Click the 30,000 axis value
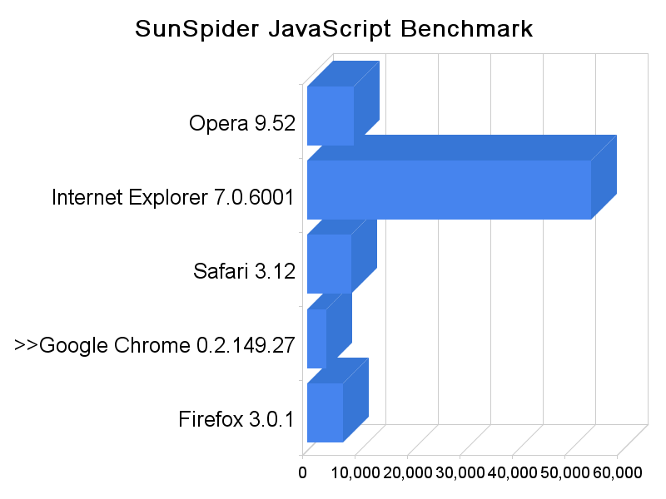This screenshot has height=499, width=666. [x=460, y=472]
